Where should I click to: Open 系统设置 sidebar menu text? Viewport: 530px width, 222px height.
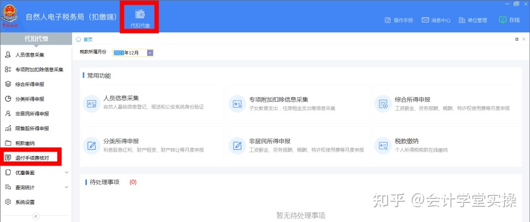(25, 202)
